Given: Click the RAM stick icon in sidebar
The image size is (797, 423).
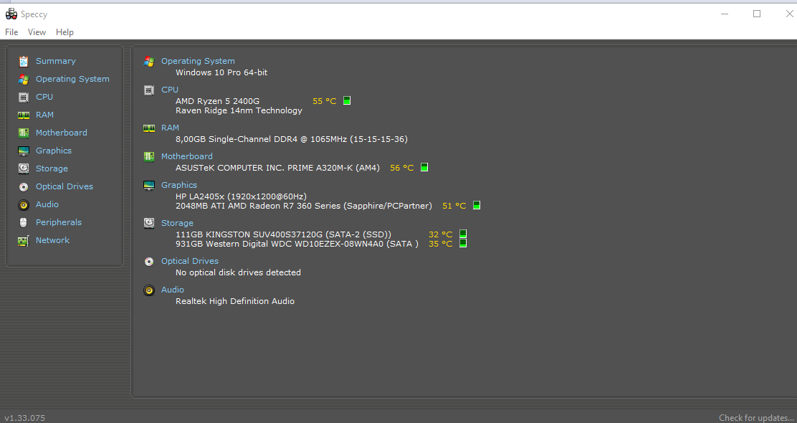Looking at the screenshot, I should [x=24, y=115].
